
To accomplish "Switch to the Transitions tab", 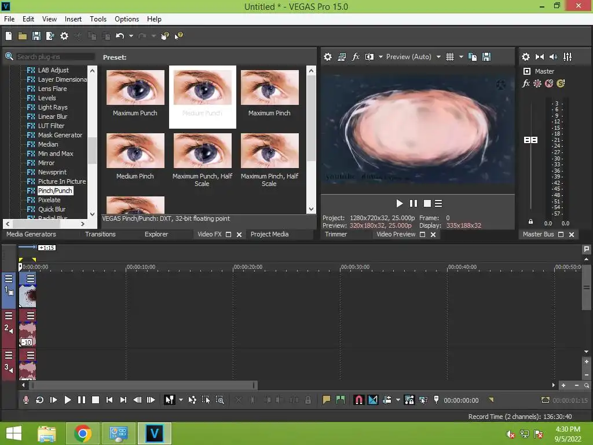I will point(100,234).
